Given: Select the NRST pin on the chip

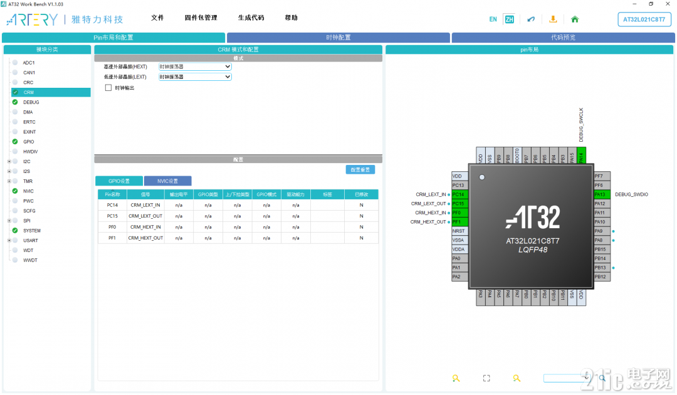Looking at the screenshot, I should pos(459,231).
